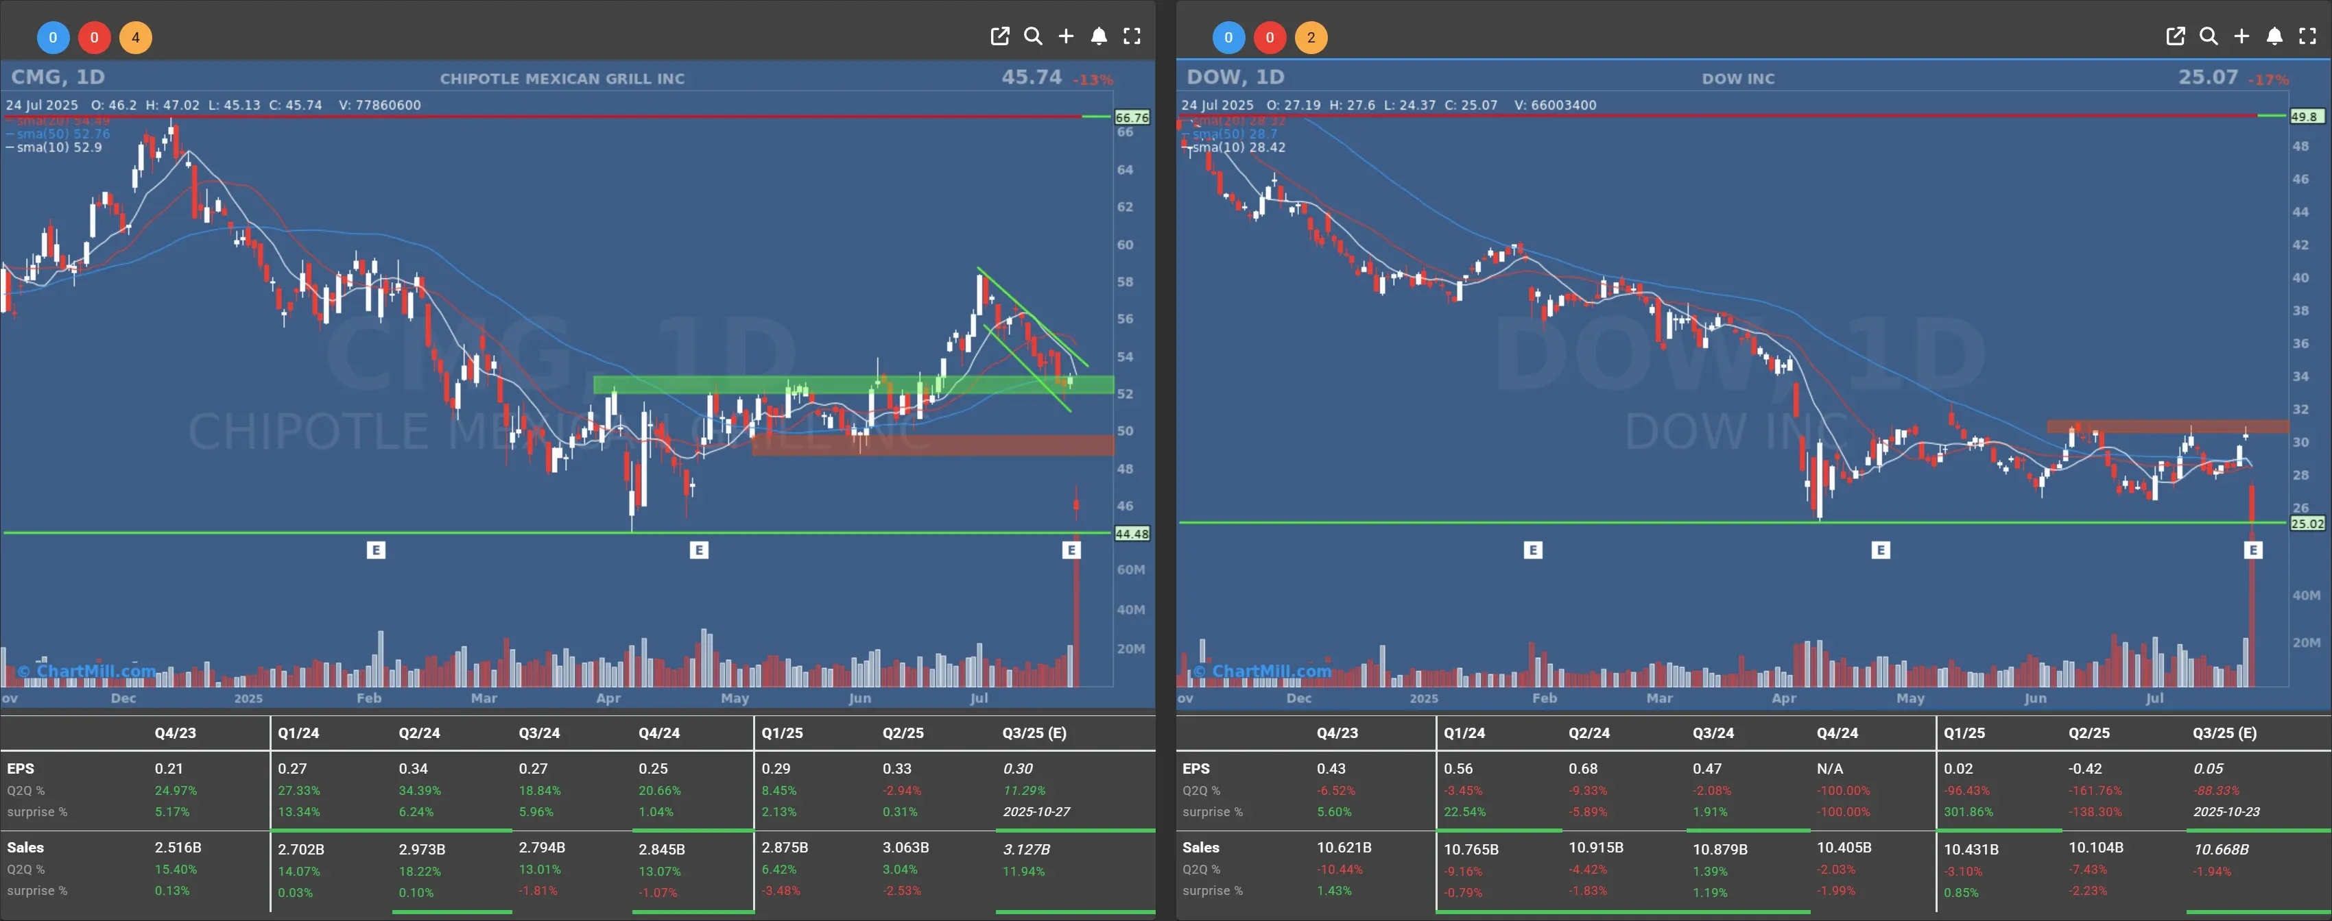The height and width of the screenshot is (921, 2332).
Task: Click the DOW, 1D ticker title
Action: tap(1236, 77)
